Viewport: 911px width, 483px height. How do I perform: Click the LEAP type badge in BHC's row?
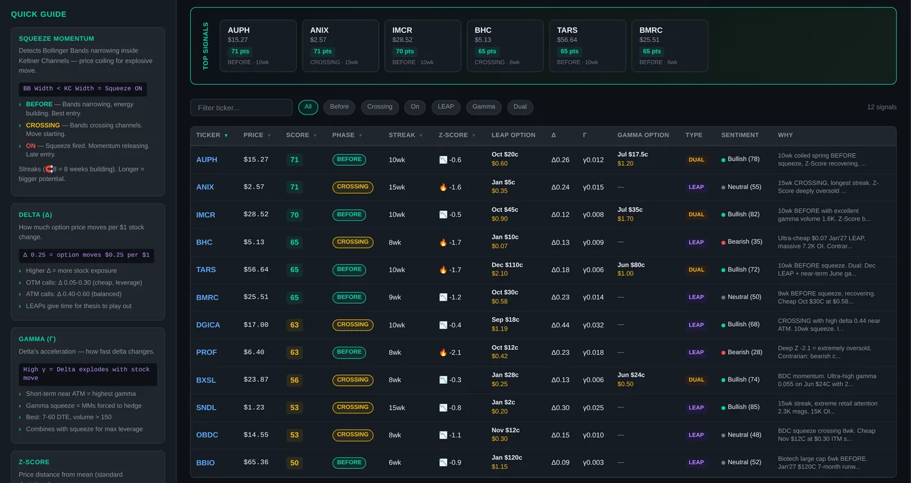pyautogui.click(x=696, y=242)
